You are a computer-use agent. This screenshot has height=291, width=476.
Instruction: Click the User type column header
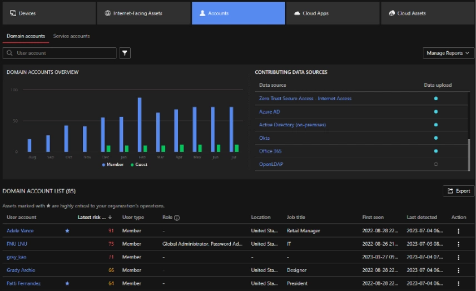tap(133, 217)
